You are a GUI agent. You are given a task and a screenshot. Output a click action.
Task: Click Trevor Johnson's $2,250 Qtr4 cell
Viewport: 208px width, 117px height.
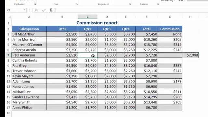pyautogui.click(x=126, y=71)
